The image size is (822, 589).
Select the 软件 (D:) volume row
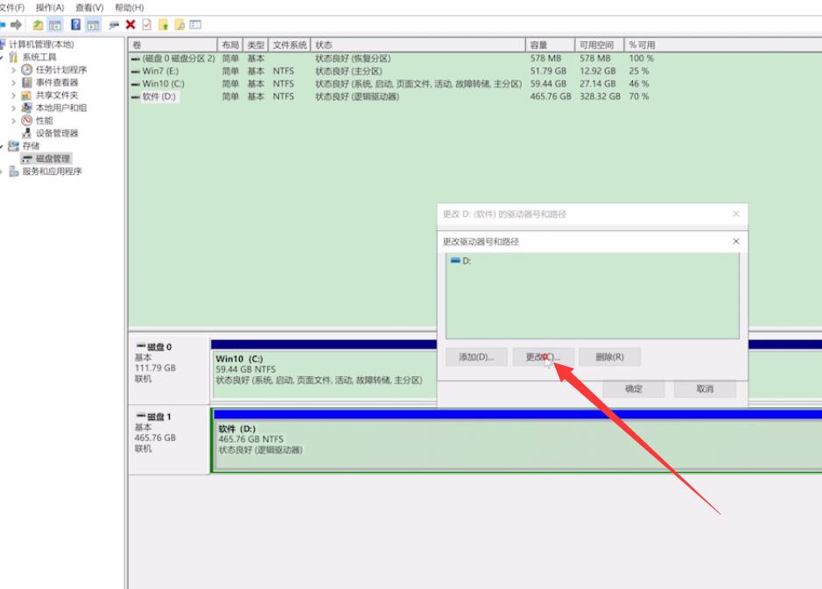tap(391, 96)
